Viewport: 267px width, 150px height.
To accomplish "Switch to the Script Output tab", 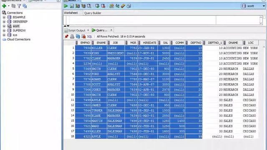I will [x=77, y=30].
